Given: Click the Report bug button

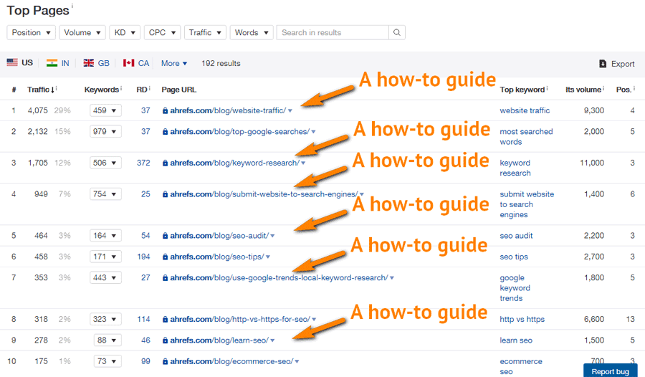Looking at the screenshot, I should tap(610, 371).
